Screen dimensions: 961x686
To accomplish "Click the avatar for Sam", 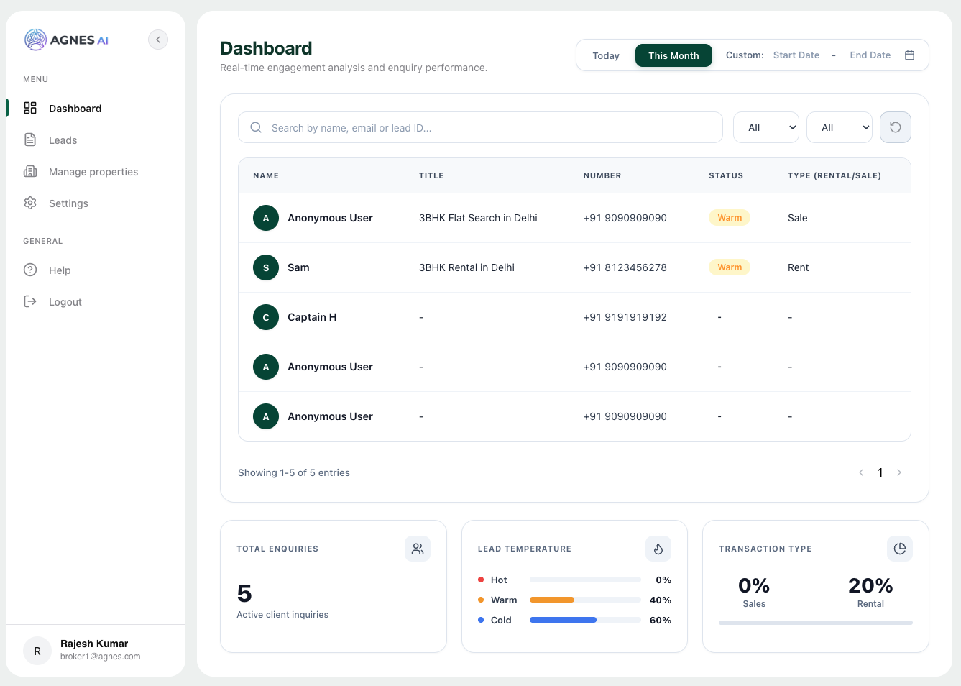I will (x=266, y=267).
